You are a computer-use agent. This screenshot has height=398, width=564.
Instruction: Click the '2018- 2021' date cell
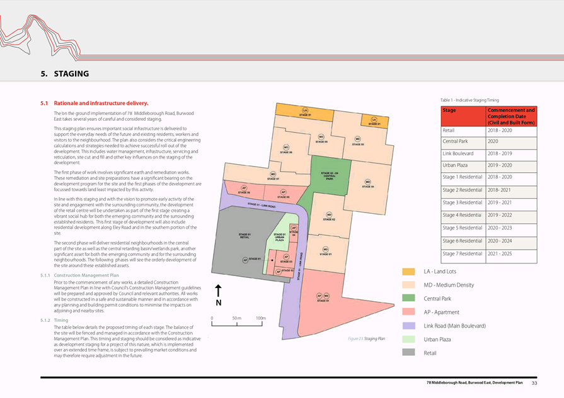pyautogui.click(x=512, y=191)
